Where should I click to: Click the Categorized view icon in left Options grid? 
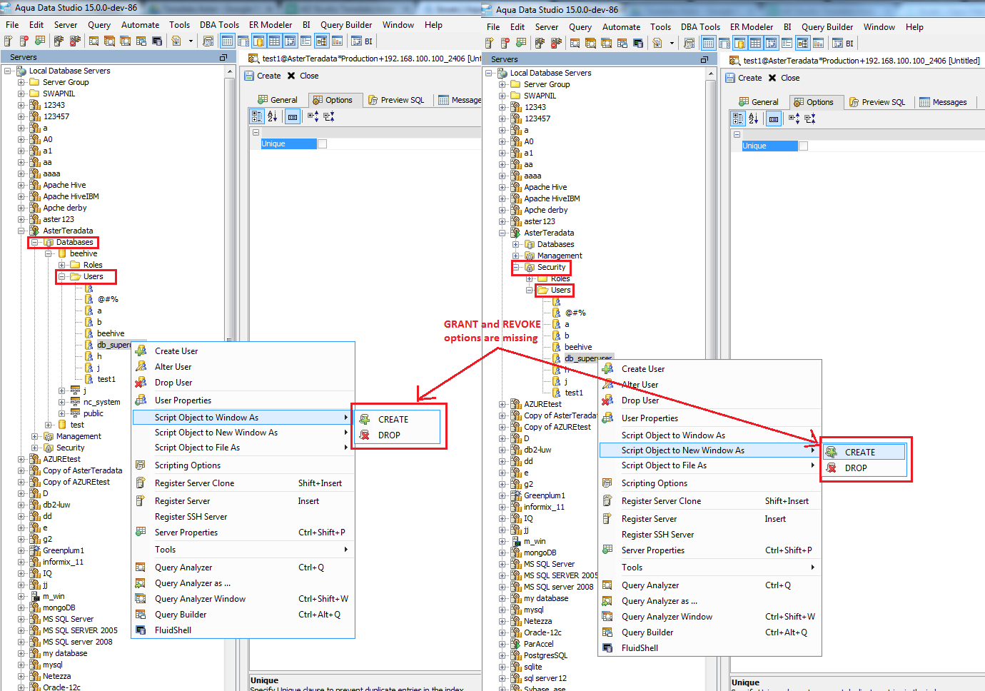point(257,116)
